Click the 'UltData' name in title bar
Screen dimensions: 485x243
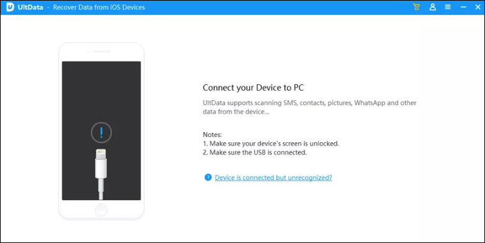[31, 7]
